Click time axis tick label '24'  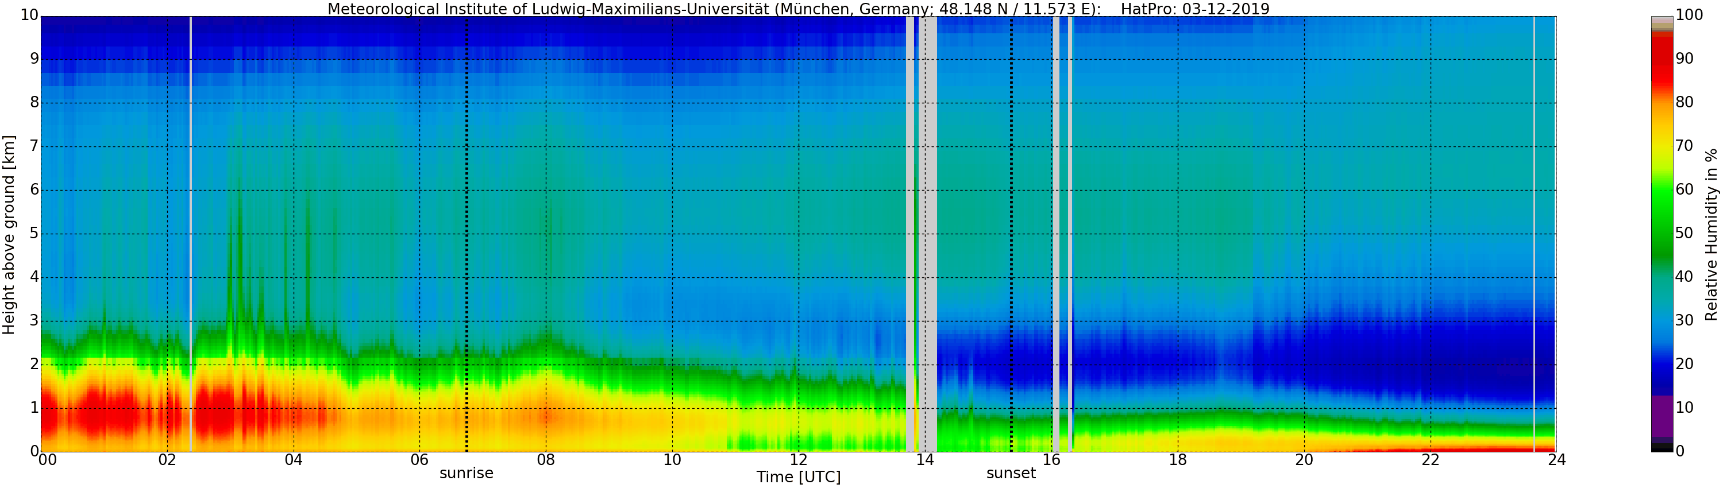click(1556, 460)
